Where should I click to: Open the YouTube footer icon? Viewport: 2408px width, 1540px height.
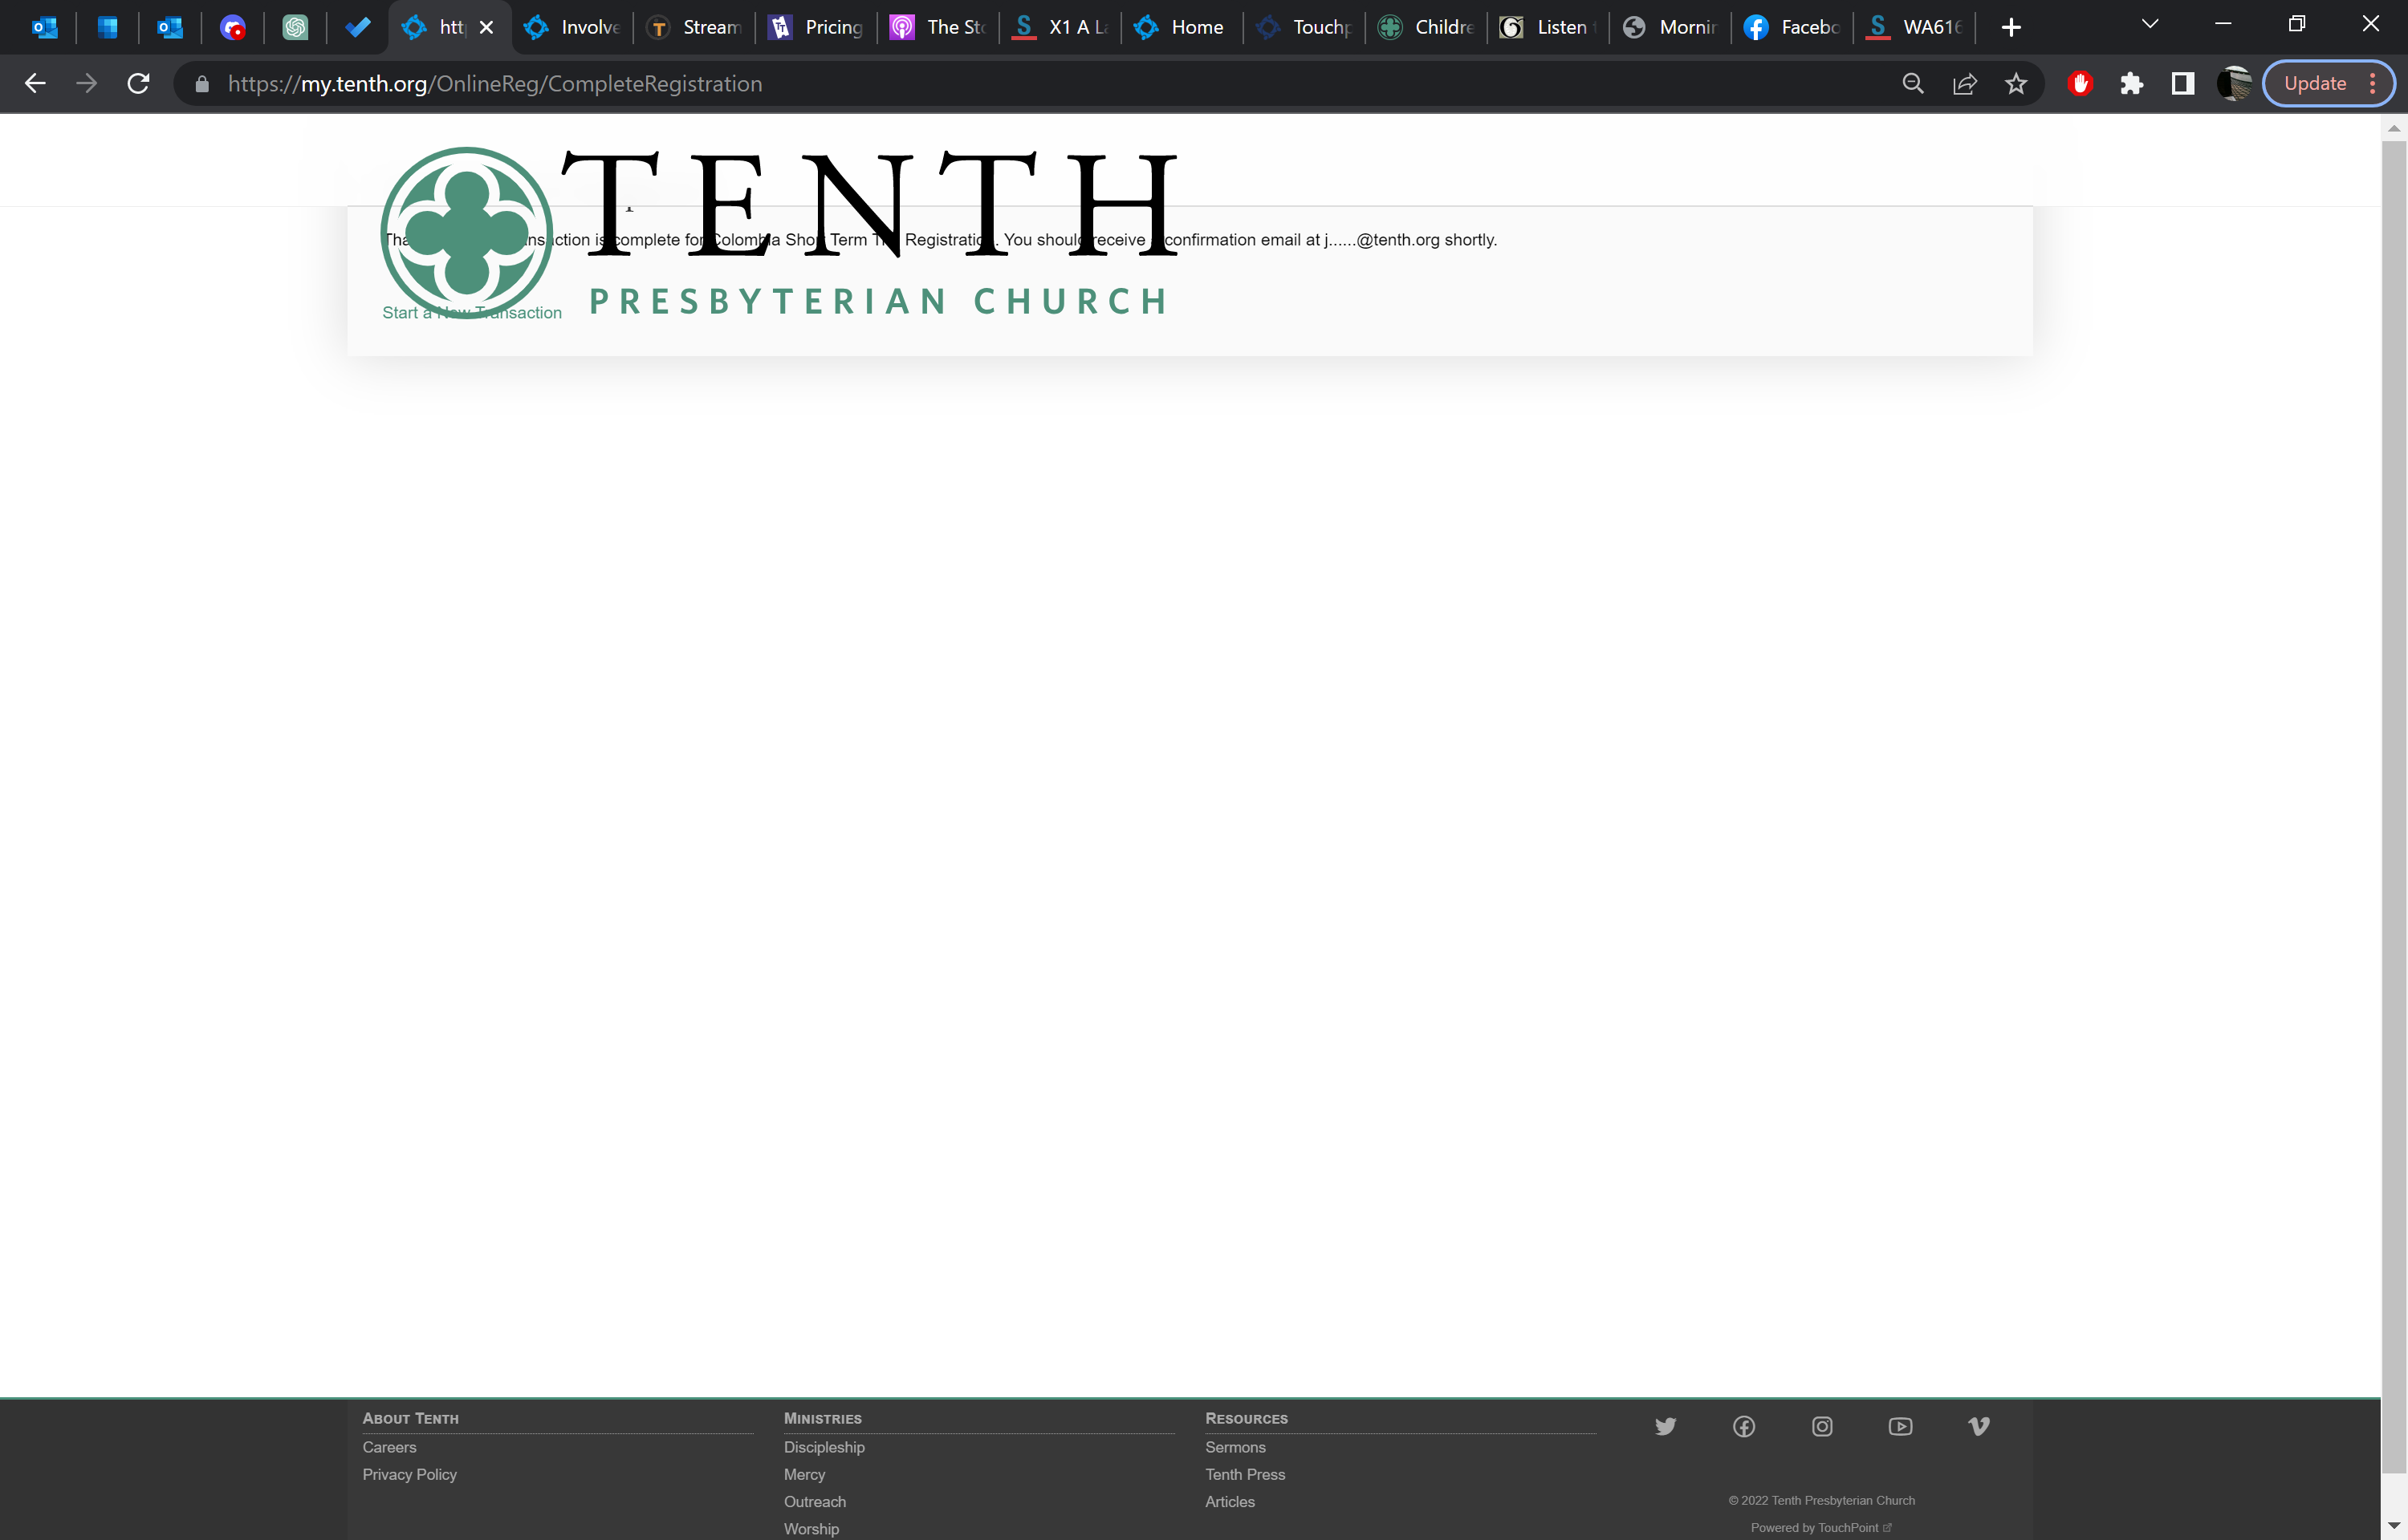click(x=1900, y=1426)
